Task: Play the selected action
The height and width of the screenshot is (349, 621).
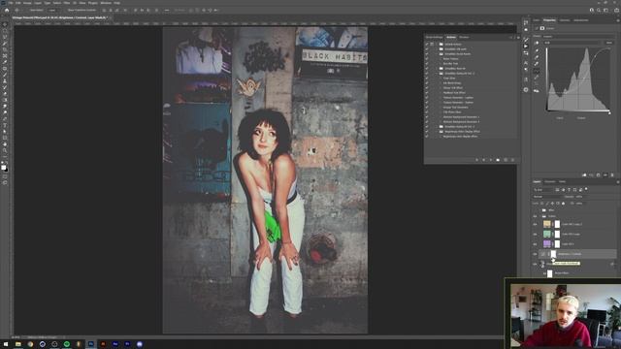Action: point(491,160)
